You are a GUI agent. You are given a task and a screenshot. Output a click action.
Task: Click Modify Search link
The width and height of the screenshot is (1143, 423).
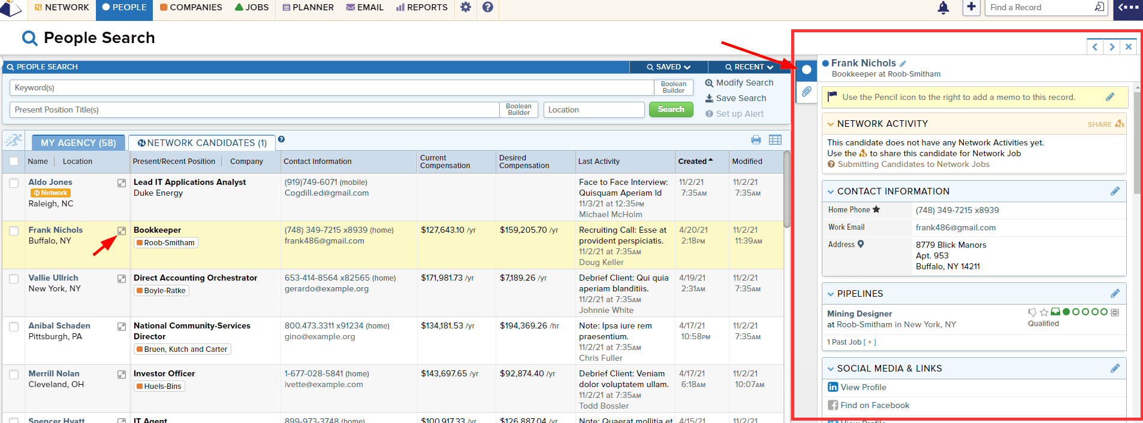coord(739,83)
